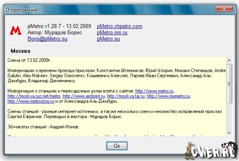Image resolution: width=239 pixels, height=161 pixels.
Task: Open the http://www.mymetro.ru link
Action: click(168, 96)
